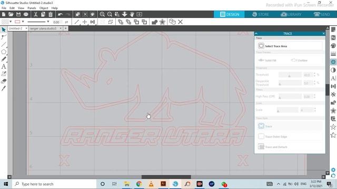Screen dimensions: 337x189
Task: Open the File menu
Action: (x=4, y=8)
